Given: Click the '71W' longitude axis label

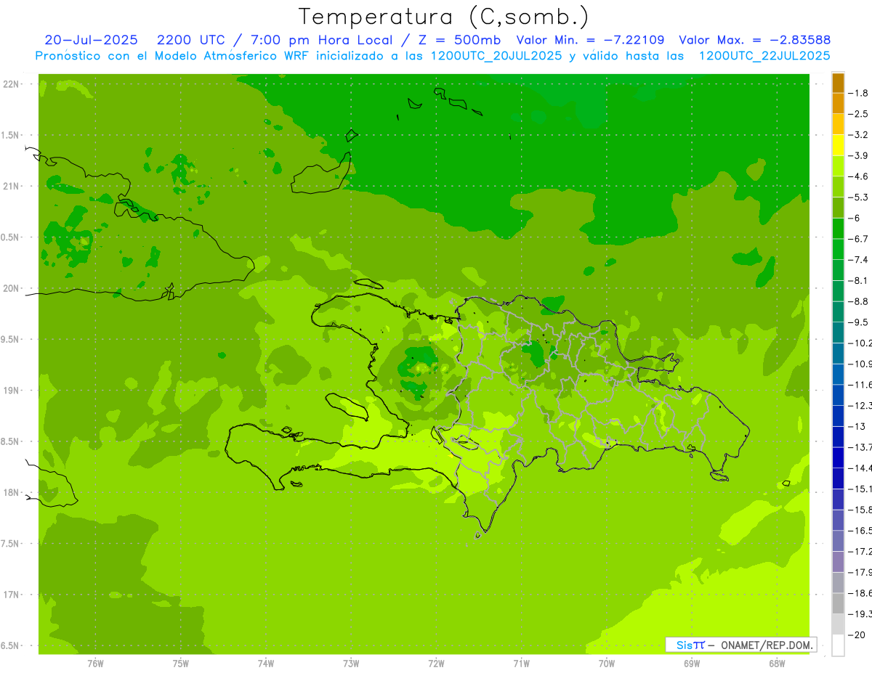Looking at the screenshot, I should click(x=521, y=664).
